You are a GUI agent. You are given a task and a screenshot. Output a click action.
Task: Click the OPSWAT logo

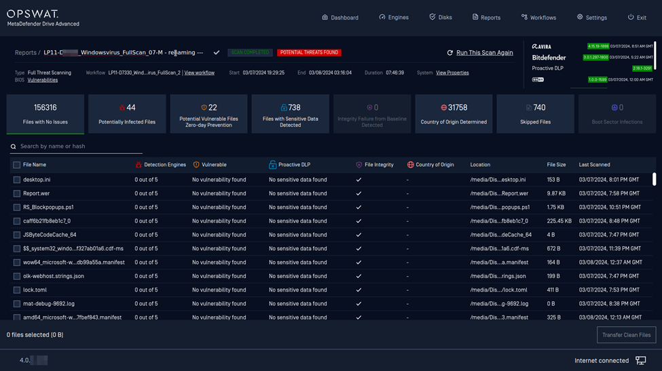(33, 14)
